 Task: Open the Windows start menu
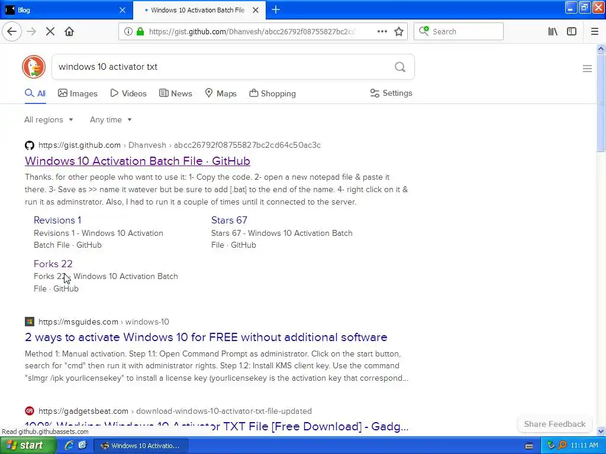click(27, 445)
